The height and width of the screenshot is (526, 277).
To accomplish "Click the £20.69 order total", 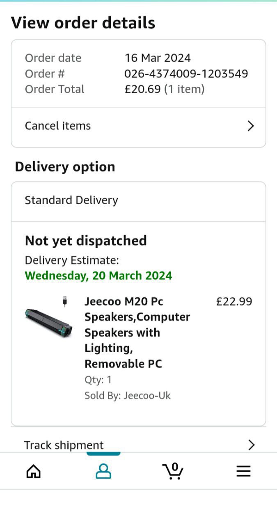I will (x=143, y=89).
